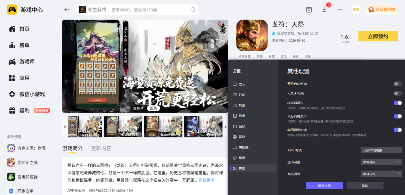The height and width of the screenshot is (195, 405).
Task: Open the three-dot more menu
Action: click(x=340, y=10)
